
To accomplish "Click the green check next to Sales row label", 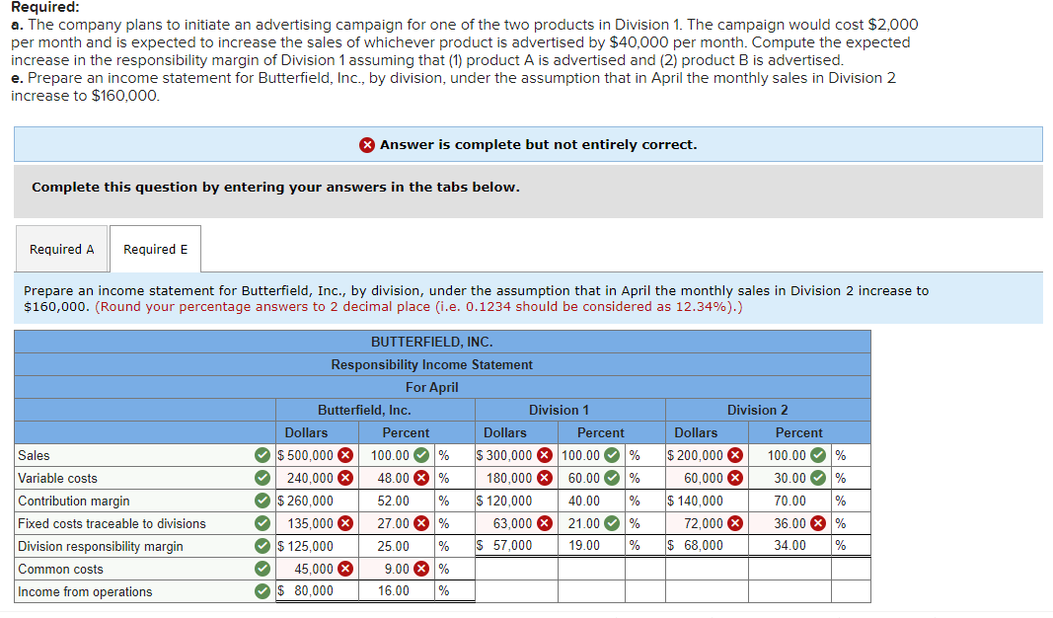I will pos(262,455).
